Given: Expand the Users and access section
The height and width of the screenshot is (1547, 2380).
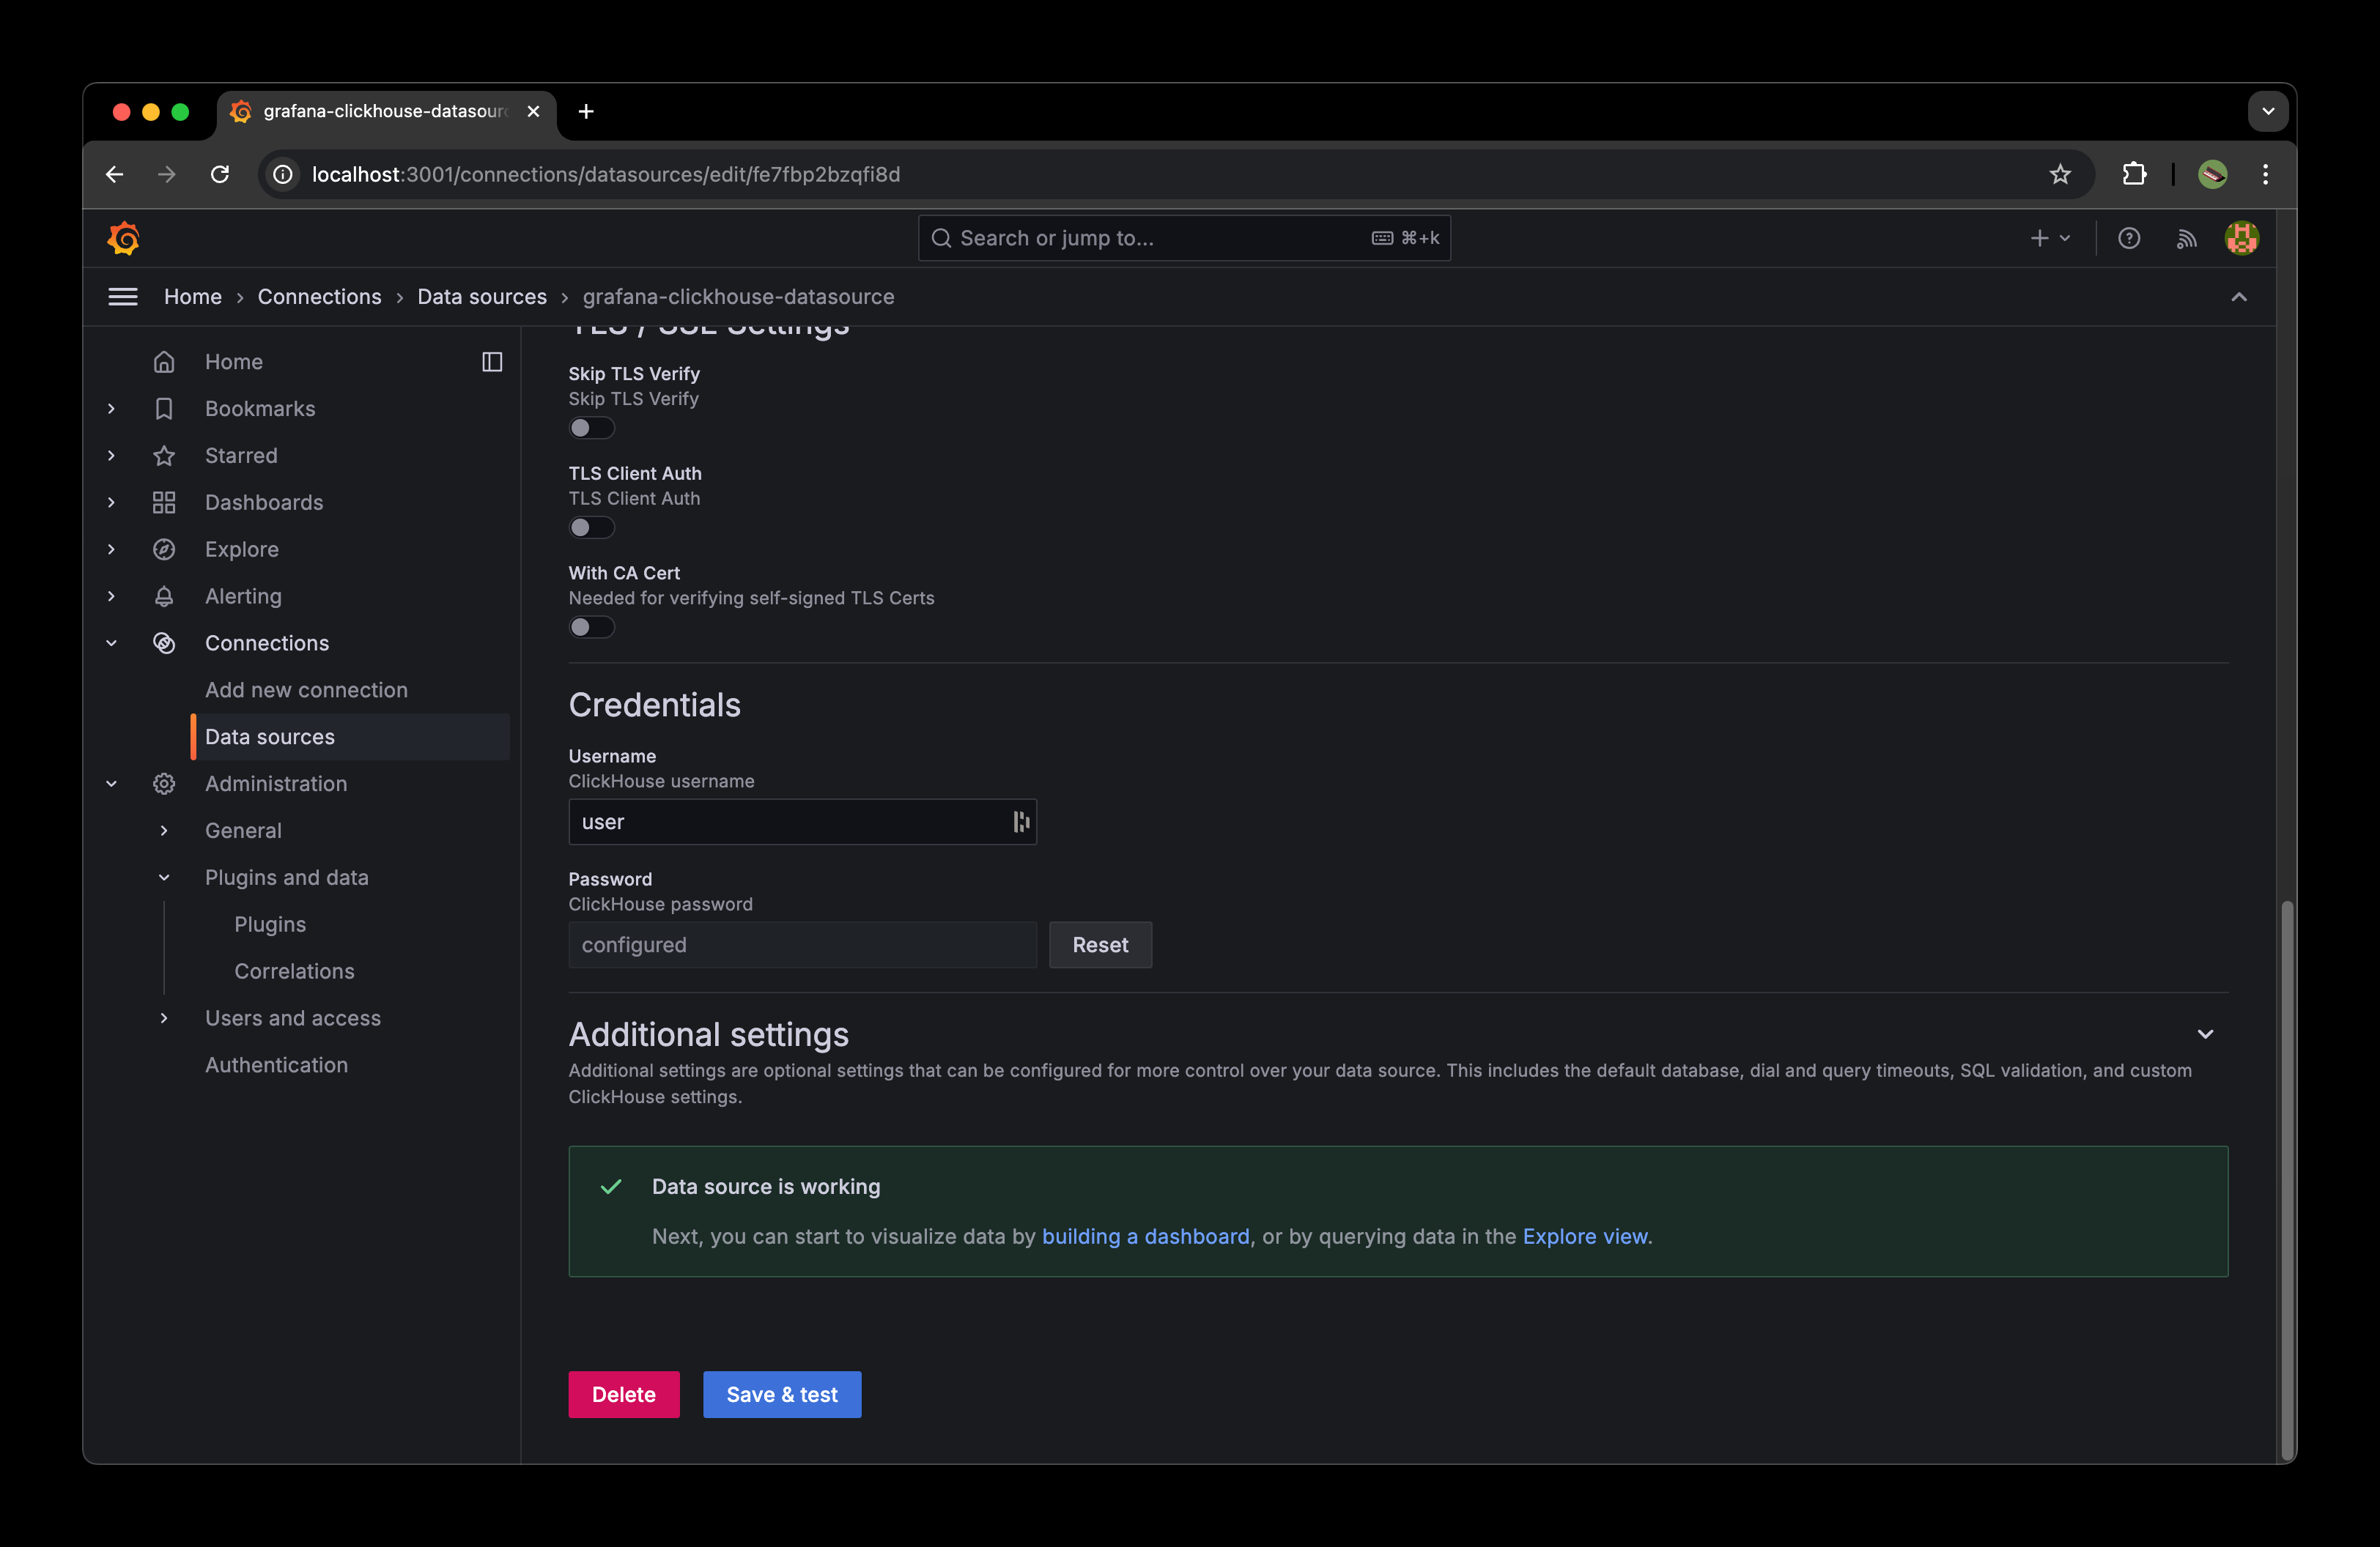Looking at the screenshot, I should (x=165, y=1017).
